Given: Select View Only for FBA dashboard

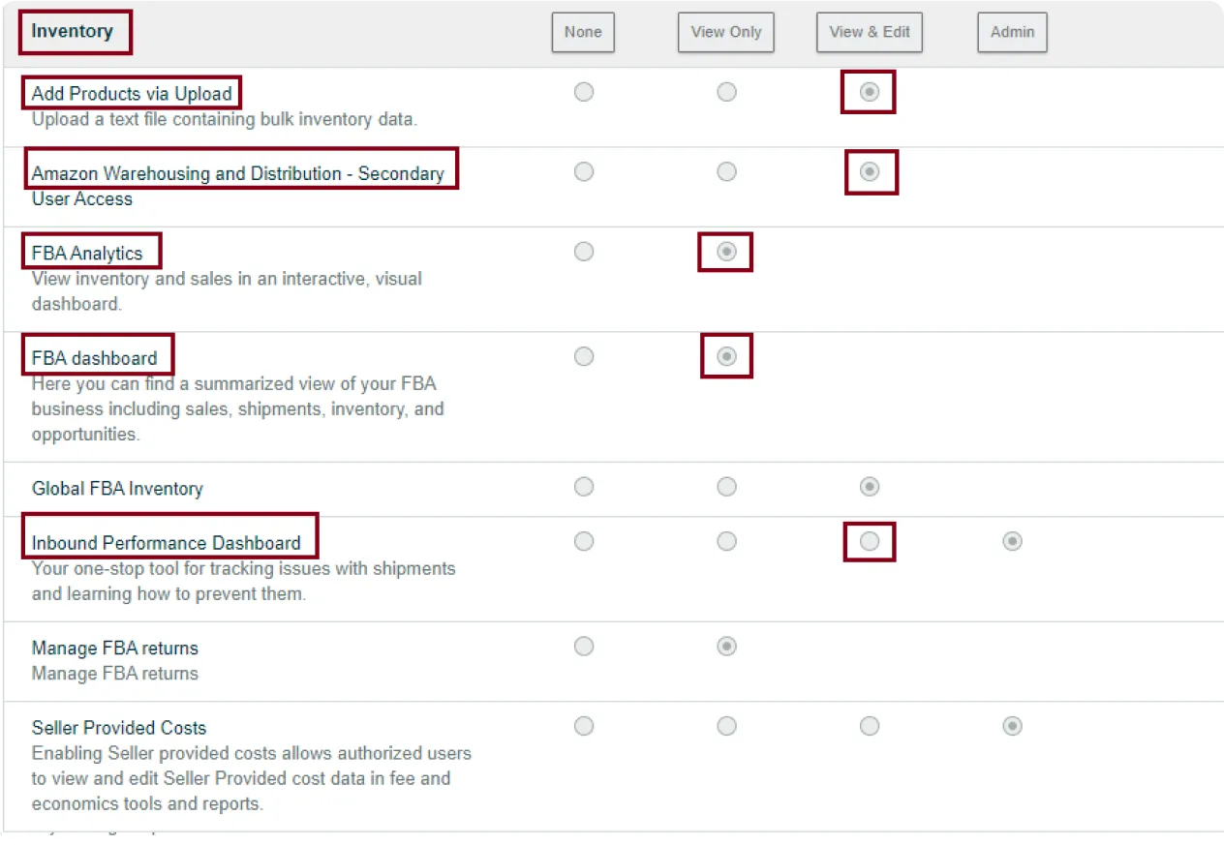Looking at the screenshot, I should pos(726,356).
